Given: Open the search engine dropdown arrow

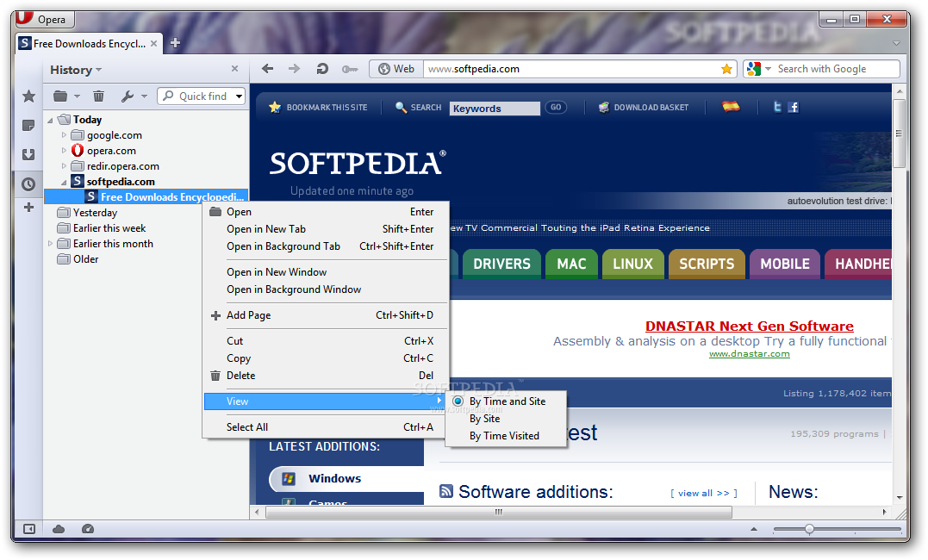Looking at the screenshot, I should pyautogui.click(x=768, y=69).
